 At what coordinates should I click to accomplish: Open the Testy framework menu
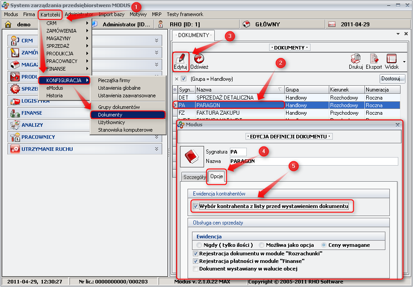[185, 14]
